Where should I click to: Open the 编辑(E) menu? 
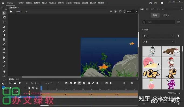coord(29,3)
